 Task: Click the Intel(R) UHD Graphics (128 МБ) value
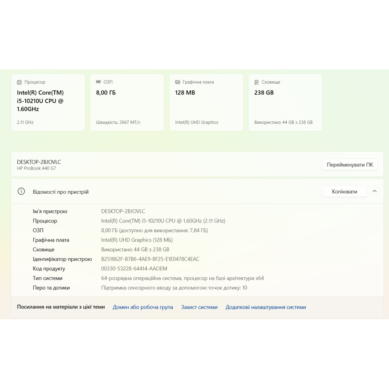pos(137,240)
